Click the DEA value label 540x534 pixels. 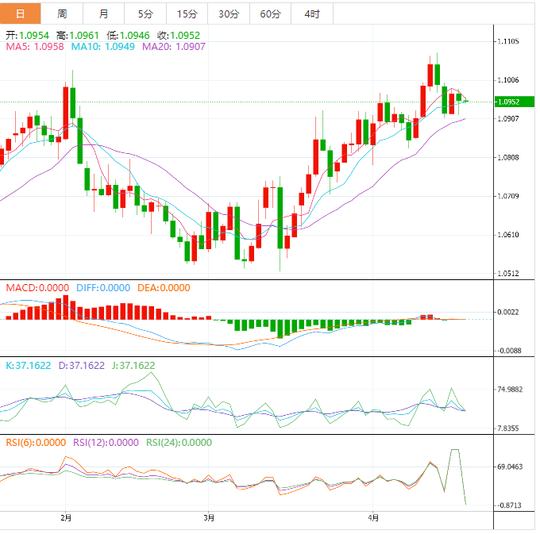tap(163, 288)
